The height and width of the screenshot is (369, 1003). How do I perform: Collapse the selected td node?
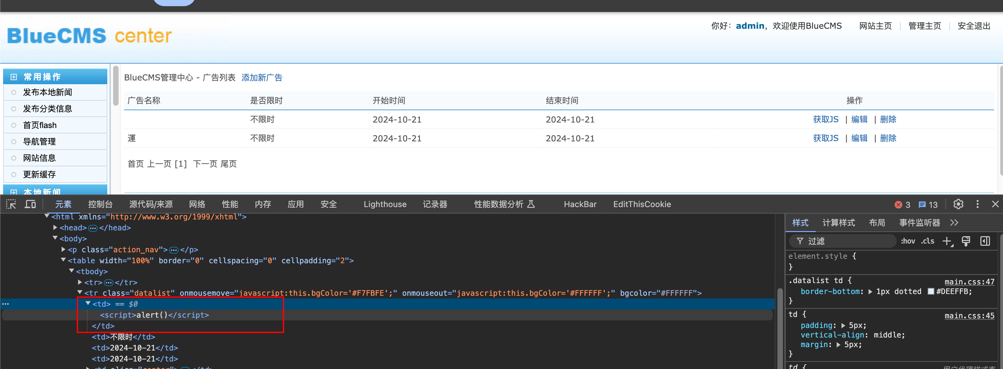point(88,303)
